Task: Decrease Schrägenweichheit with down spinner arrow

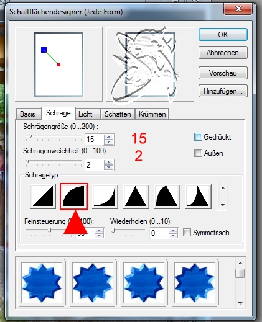Action: pos(109,167)
